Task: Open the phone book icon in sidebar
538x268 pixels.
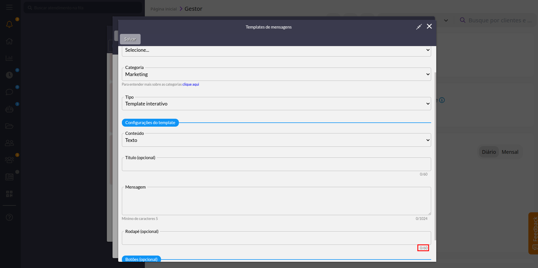Action: (x=9, y=177)
